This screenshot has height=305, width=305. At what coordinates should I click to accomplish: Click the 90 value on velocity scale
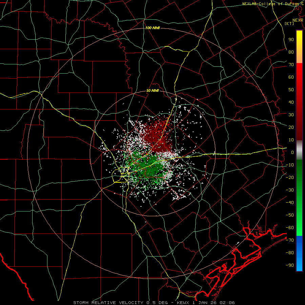click(x=291, y=40)
